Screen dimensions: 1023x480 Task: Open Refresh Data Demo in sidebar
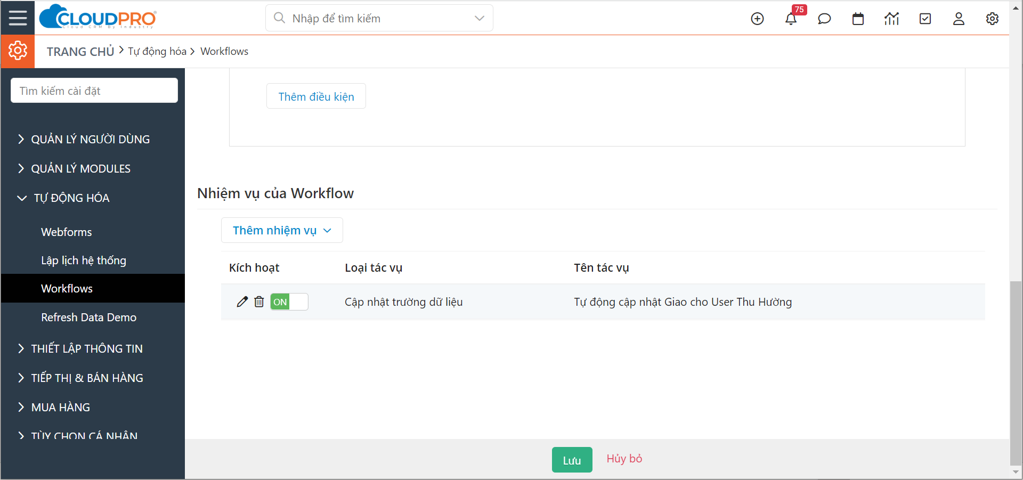click(x=88, y=317)
